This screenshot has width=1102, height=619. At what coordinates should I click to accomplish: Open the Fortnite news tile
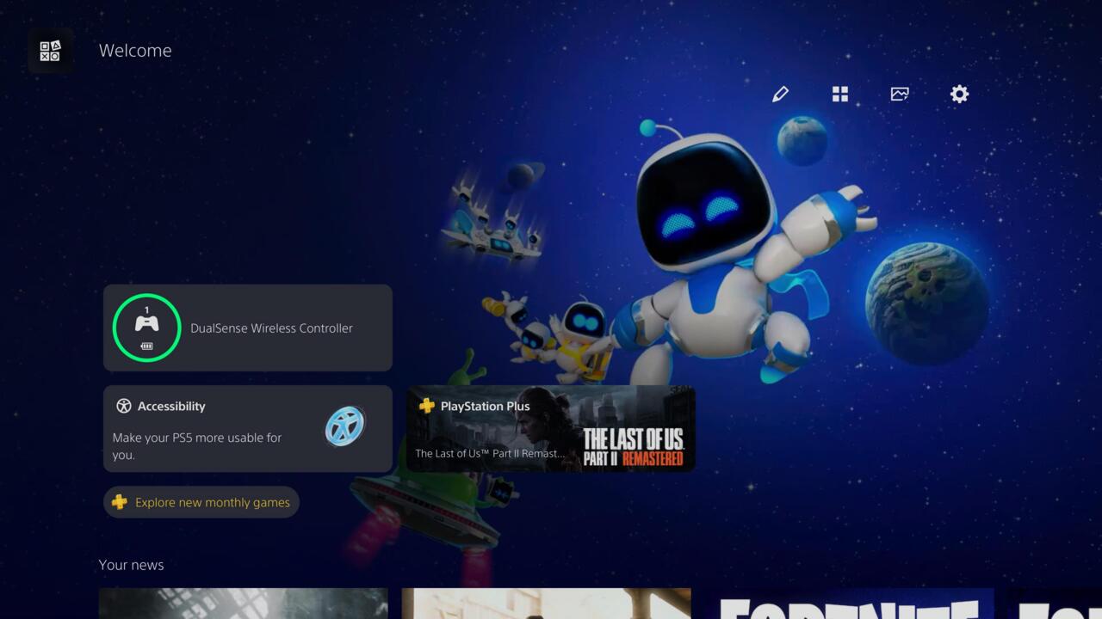[848, 604]
